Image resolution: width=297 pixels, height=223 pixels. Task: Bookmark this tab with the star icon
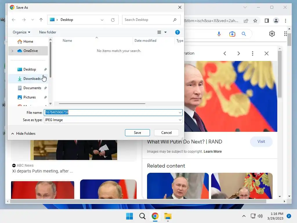click(255, 21)
